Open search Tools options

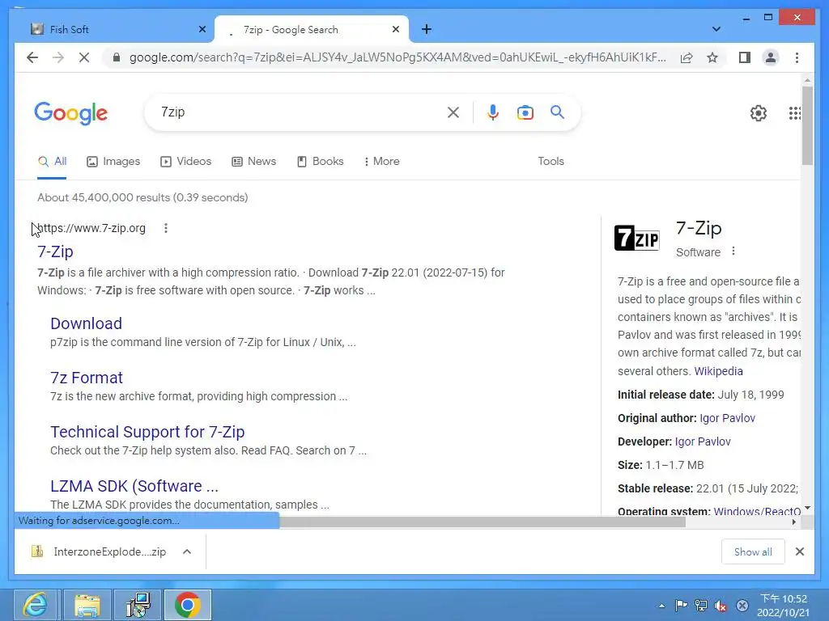pyautogui.click(x=551, y=162)
